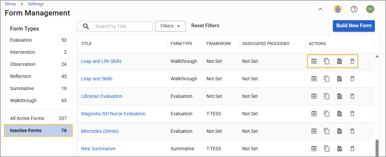Open the help question mark icon

click(354, 9)
